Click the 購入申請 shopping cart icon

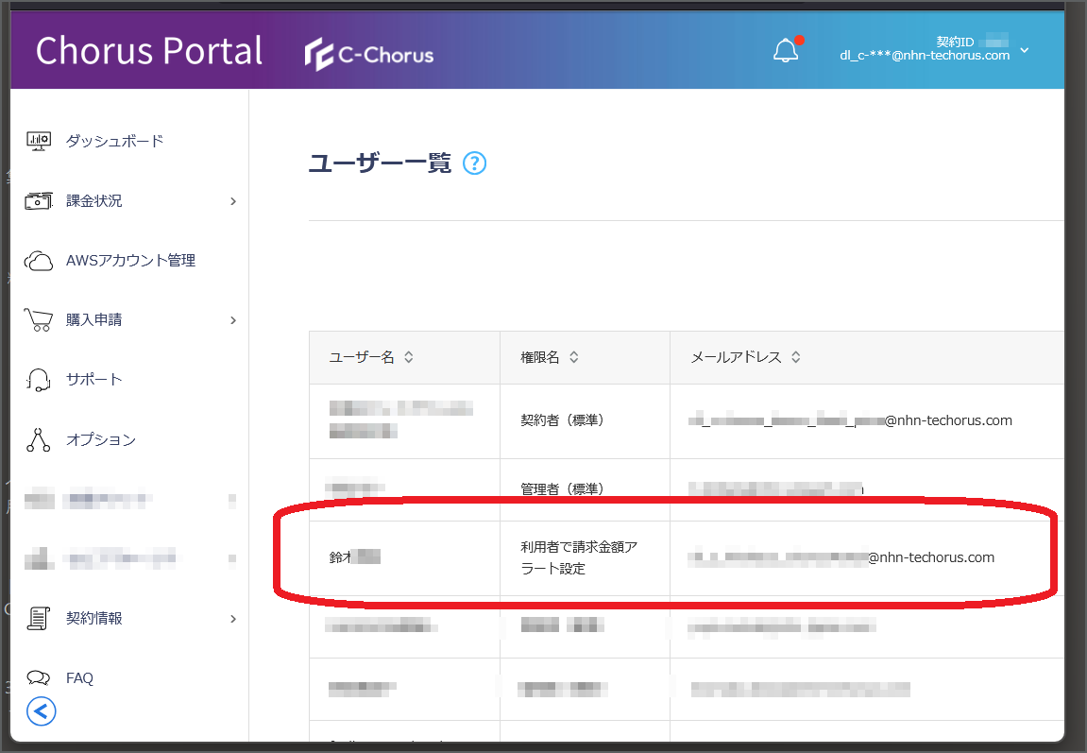click(x=39, y=320)
